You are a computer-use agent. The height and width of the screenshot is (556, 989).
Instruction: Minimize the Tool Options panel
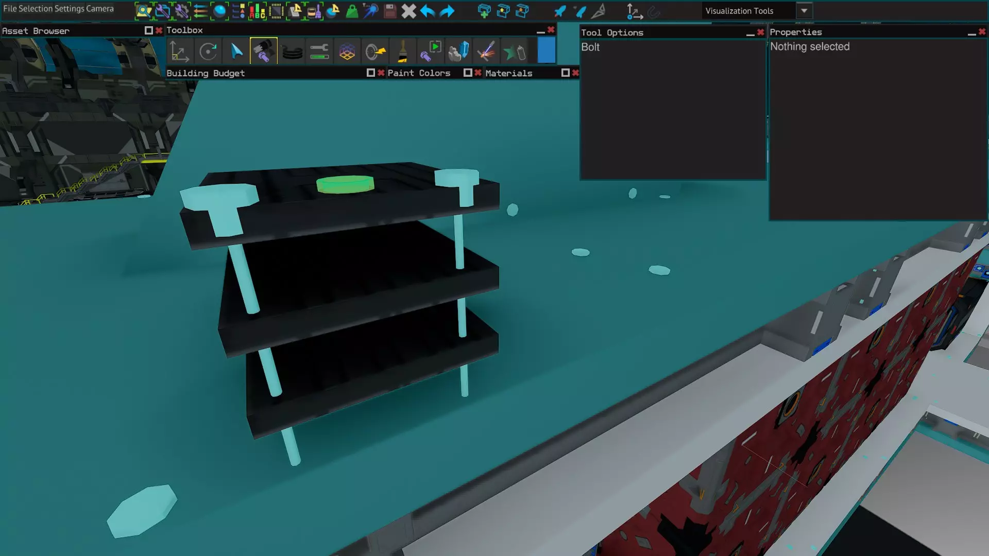pyautogui.click(x=750, y=33)
